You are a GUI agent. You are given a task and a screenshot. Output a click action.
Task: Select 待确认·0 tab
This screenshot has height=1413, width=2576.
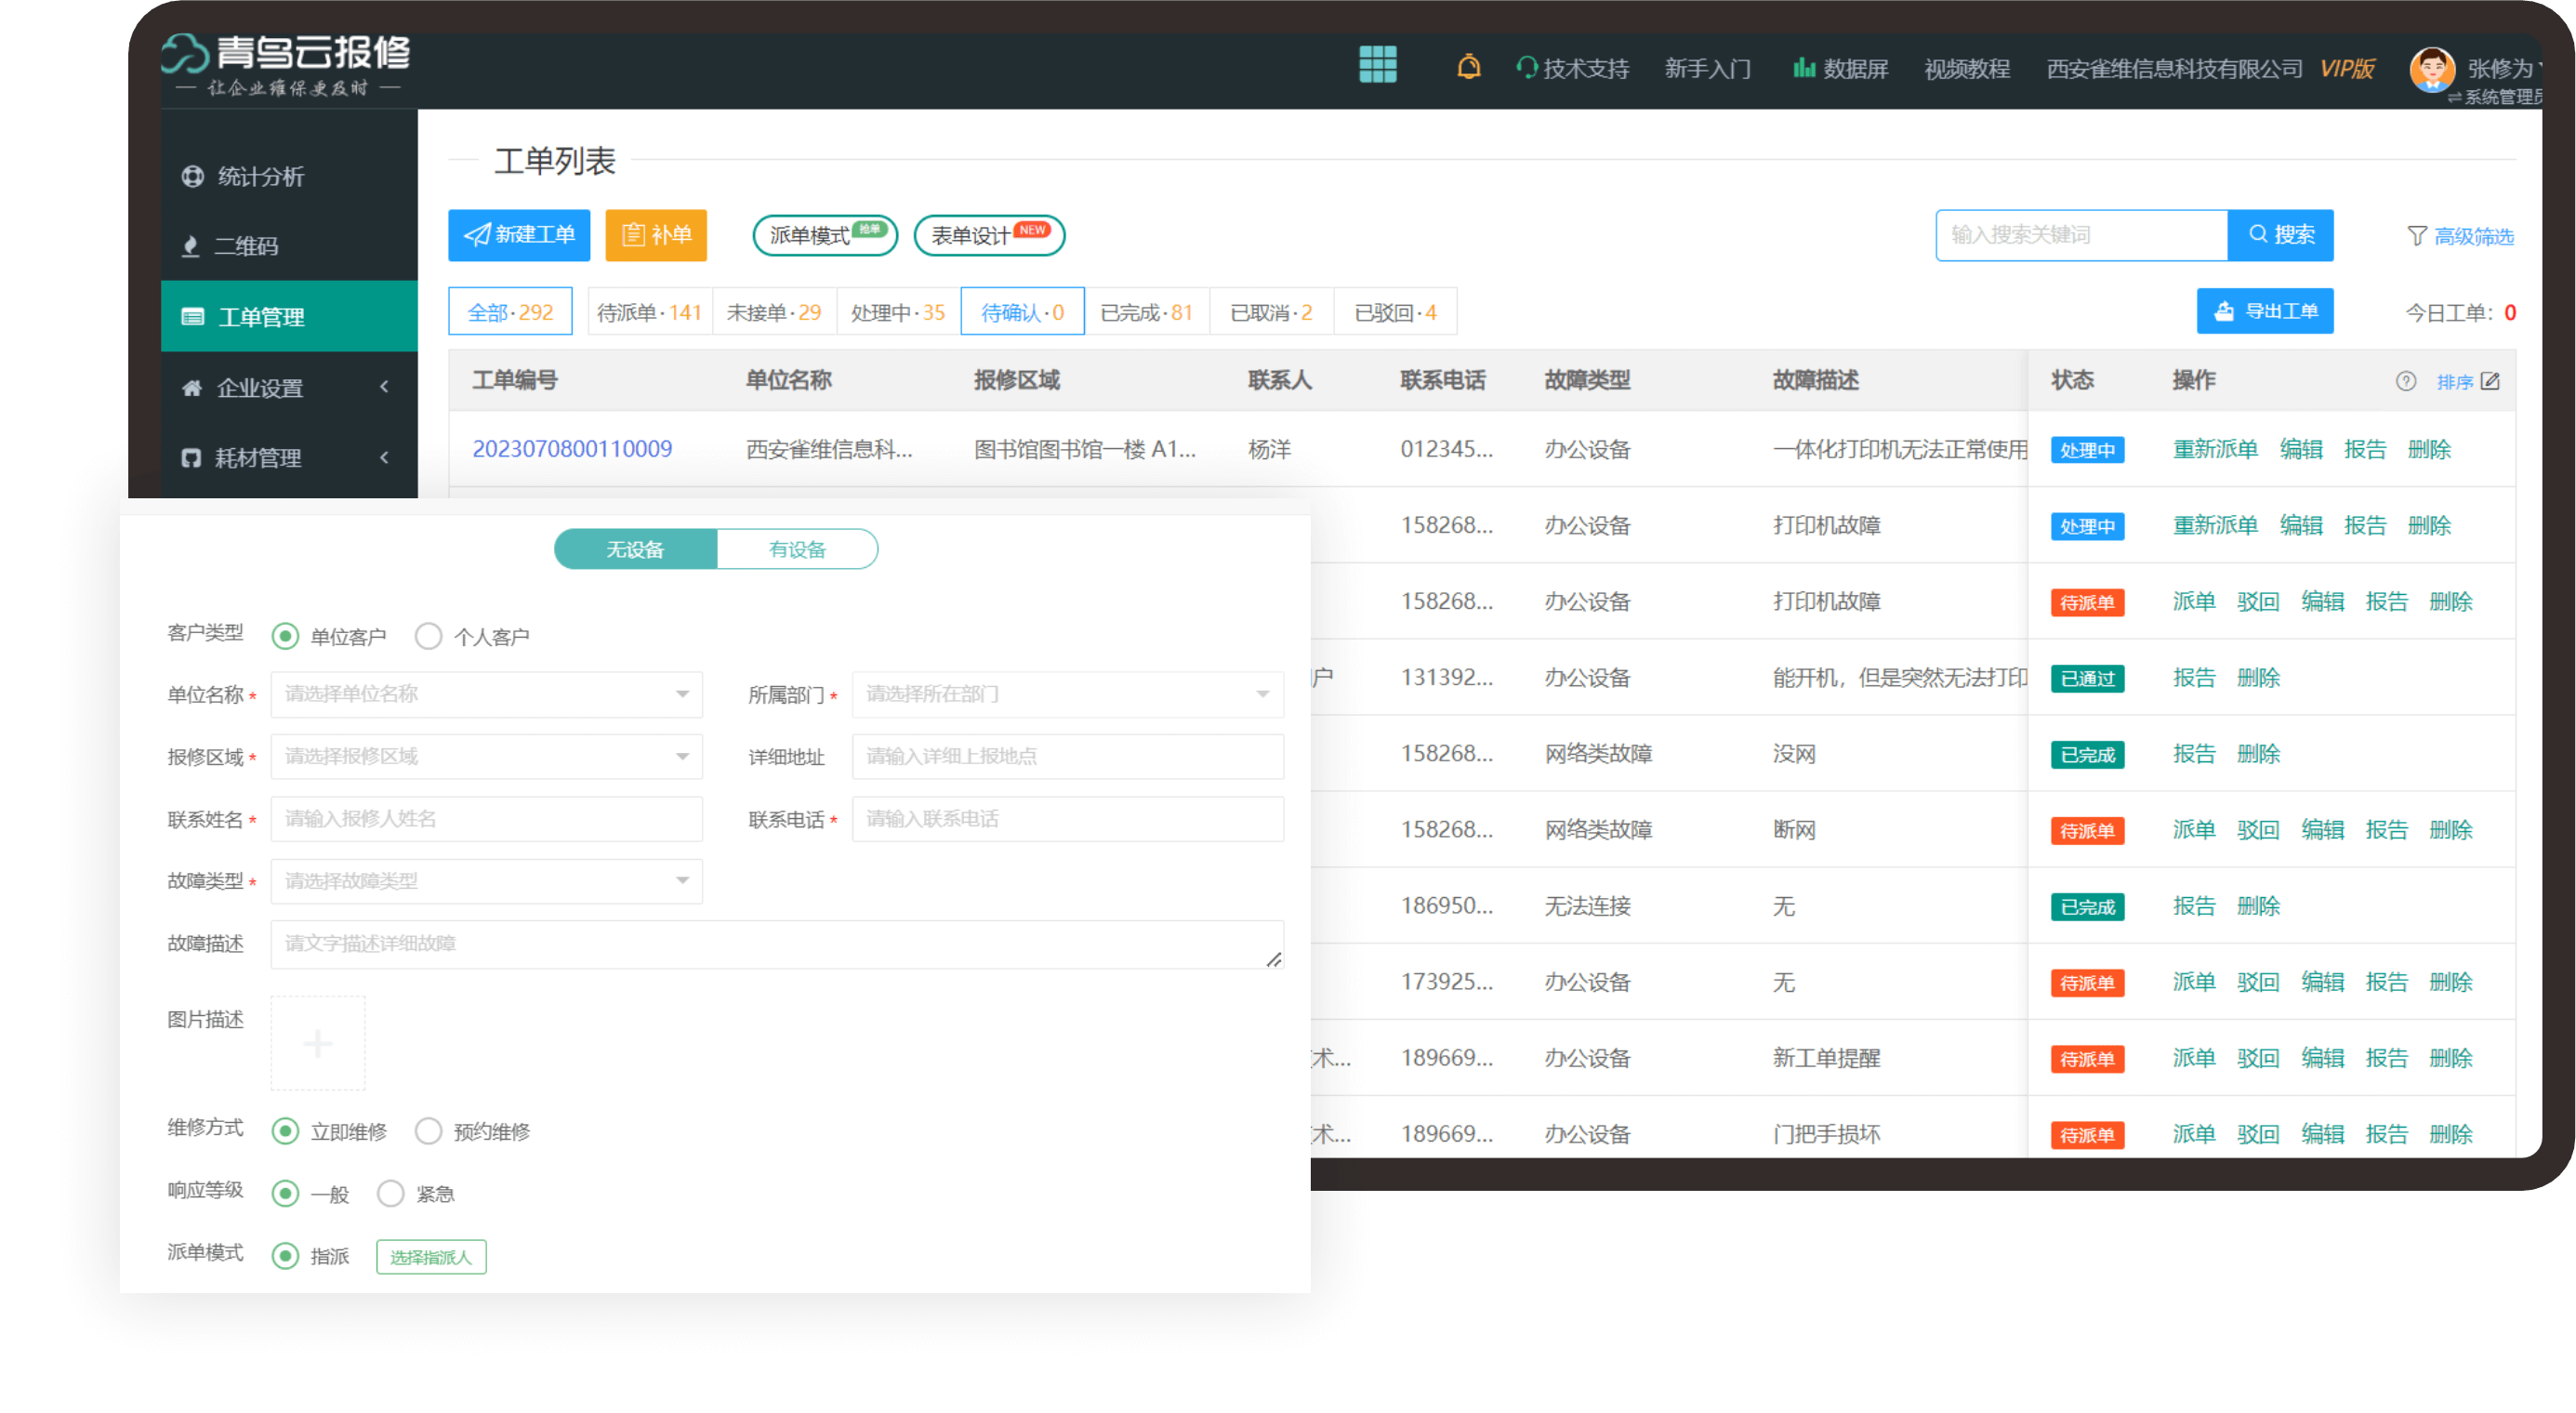[1023, 312]
